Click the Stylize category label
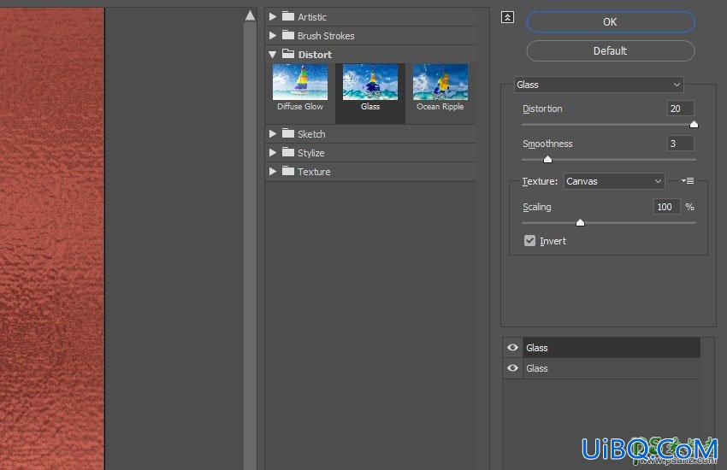Screen dimensions: 727x470 click(310, 153)
